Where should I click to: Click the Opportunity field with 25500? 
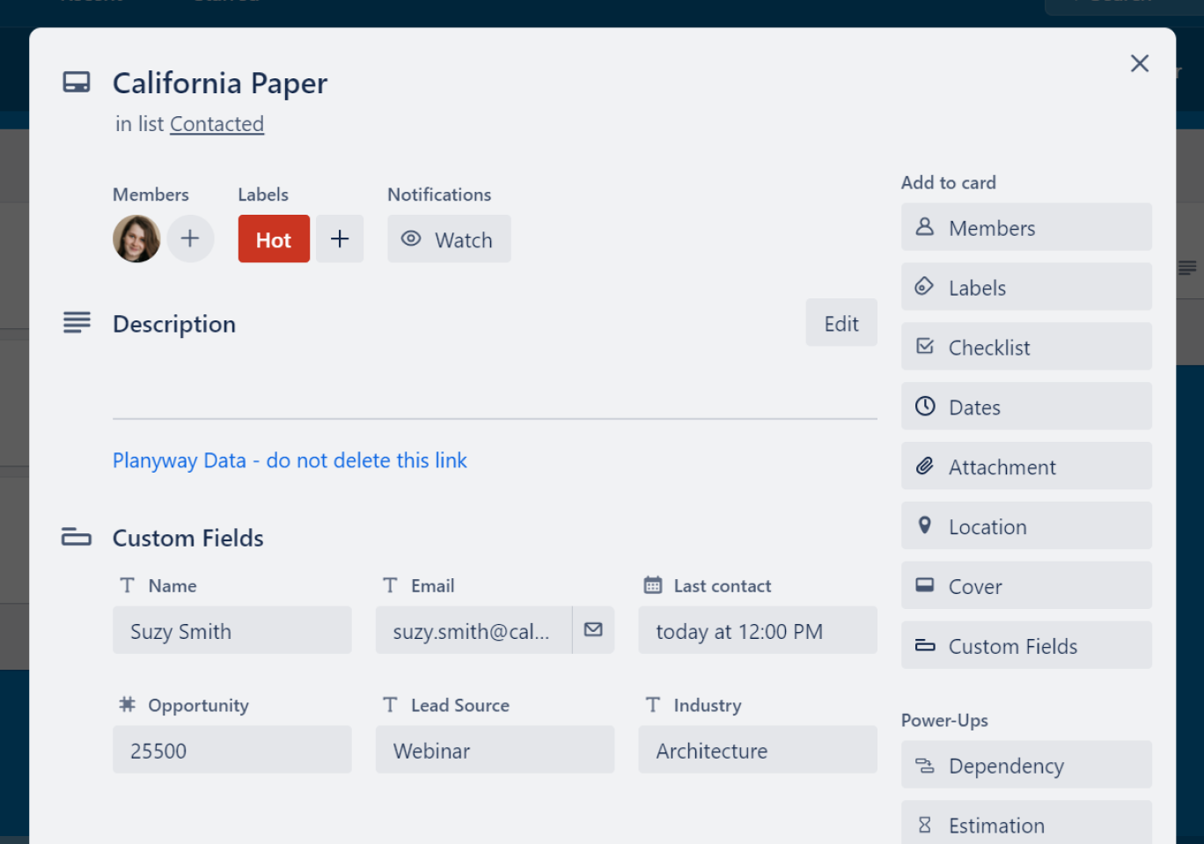coord(231,751)
